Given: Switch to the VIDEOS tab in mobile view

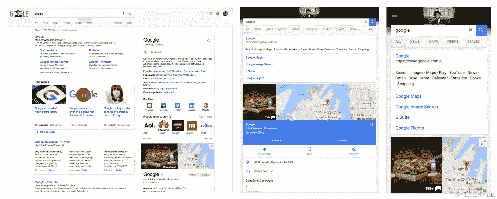Looking at the screenshot, I should 452,41.
